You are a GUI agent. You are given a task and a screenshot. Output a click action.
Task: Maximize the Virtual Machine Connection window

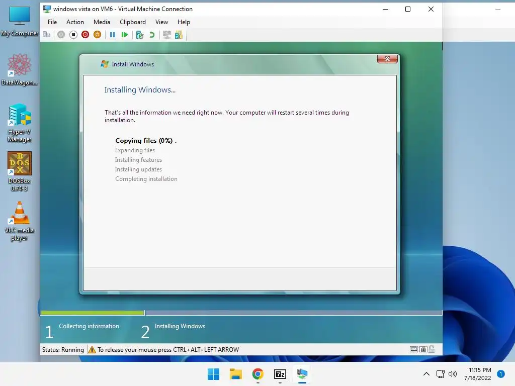point(407,9)
